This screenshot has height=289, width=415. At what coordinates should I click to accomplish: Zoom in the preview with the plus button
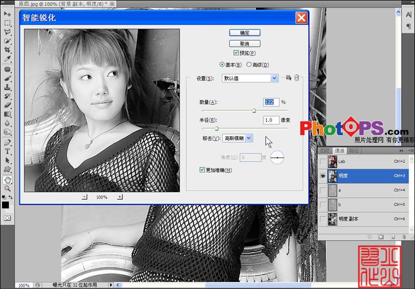[120, 197]
